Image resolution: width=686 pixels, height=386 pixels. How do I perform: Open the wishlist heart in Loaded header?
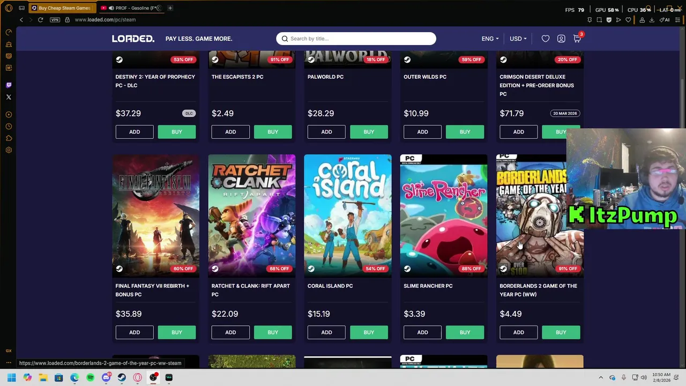[546, 39]
